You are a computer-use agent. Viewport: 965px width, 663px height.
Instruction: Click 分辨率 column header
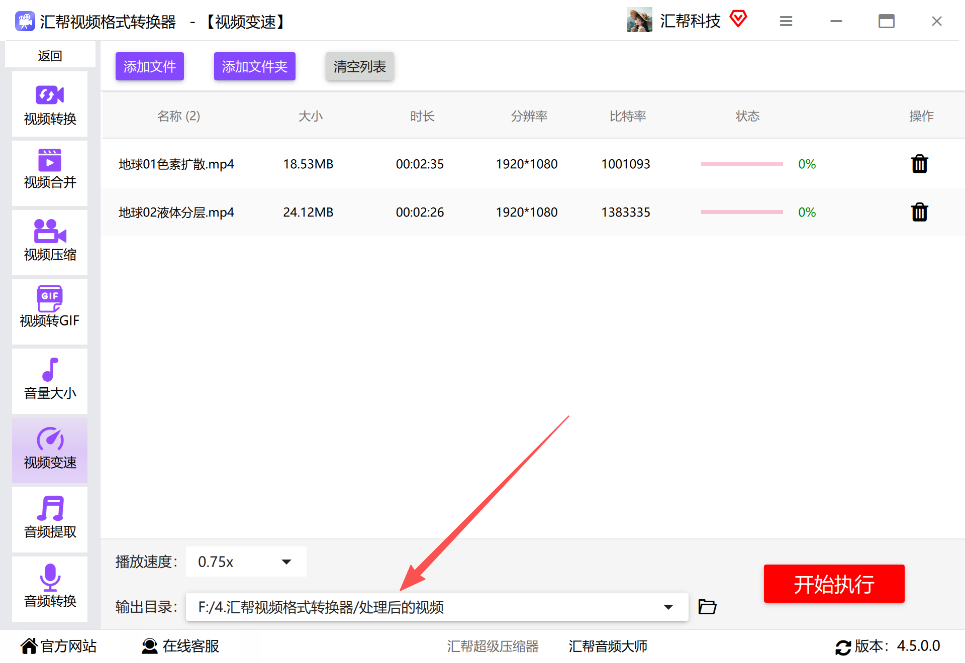529,116
